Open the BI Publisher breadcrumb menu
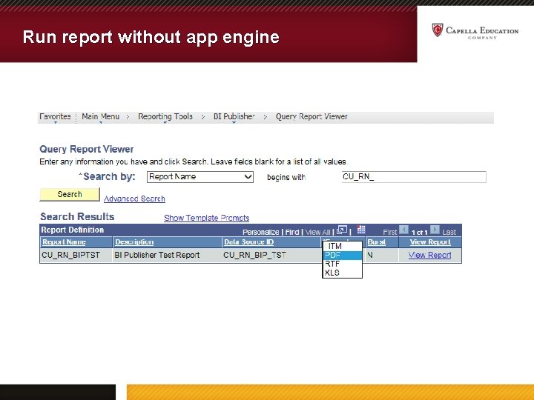534x400 pixels. (234, 117)
